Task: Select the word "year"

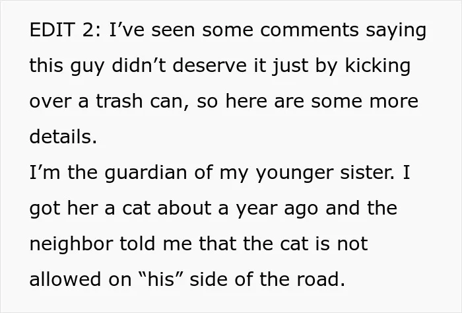Action: coord(256,209)
